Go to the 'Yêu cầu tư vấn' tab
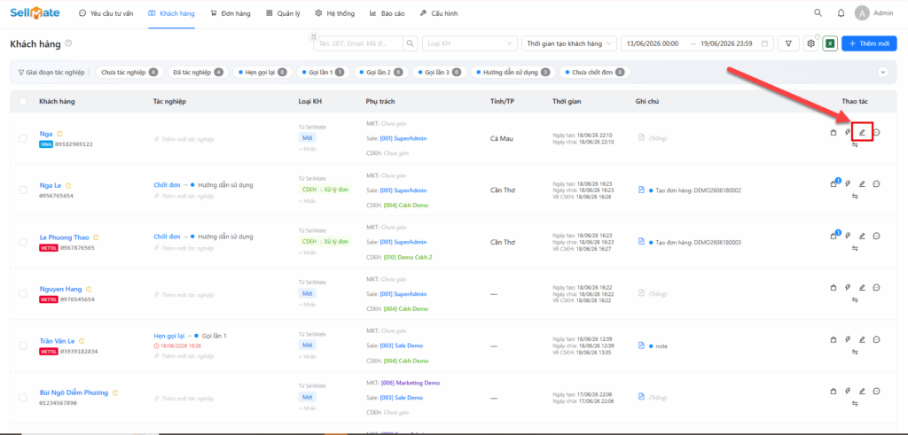The height and width of the screenshot is (435, 908). tap(106, 13)
